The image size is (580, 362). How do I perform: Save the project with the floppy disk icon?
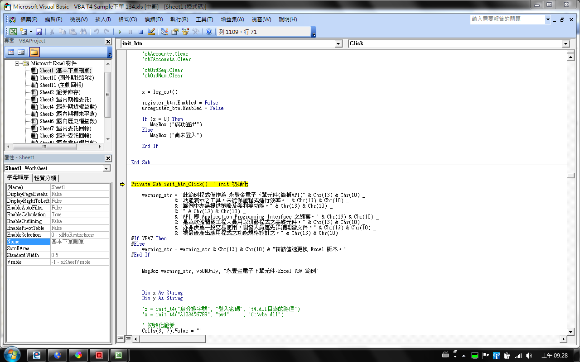(x=39, y=32)
